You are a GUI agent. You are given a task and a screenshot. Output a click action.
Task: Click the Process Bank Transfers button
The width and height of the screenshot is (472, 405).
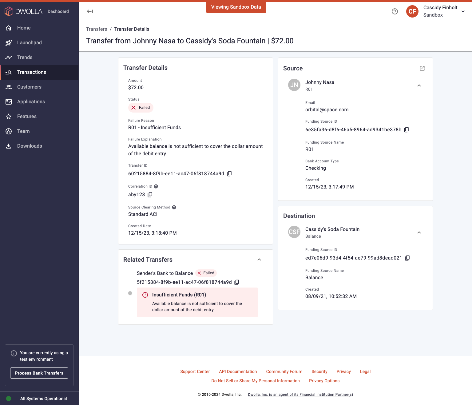tap(39, 373)
